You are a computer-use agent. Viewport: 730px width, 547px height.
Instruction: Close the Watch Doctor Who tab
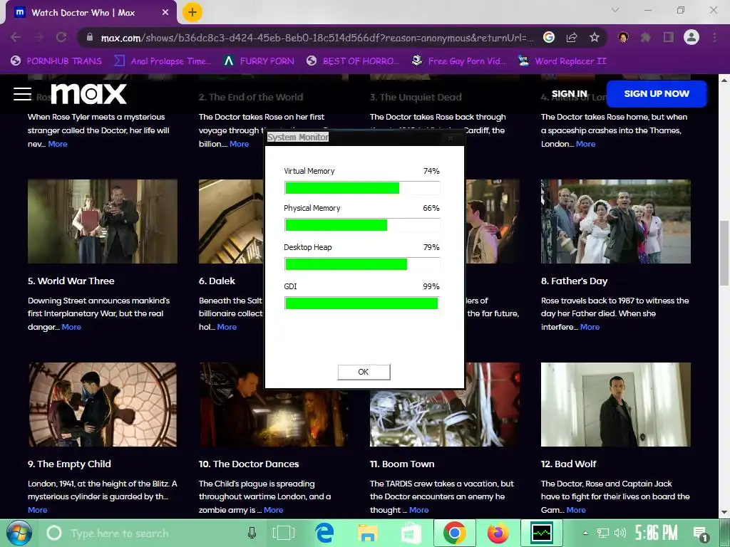click(x=165, y=13)
